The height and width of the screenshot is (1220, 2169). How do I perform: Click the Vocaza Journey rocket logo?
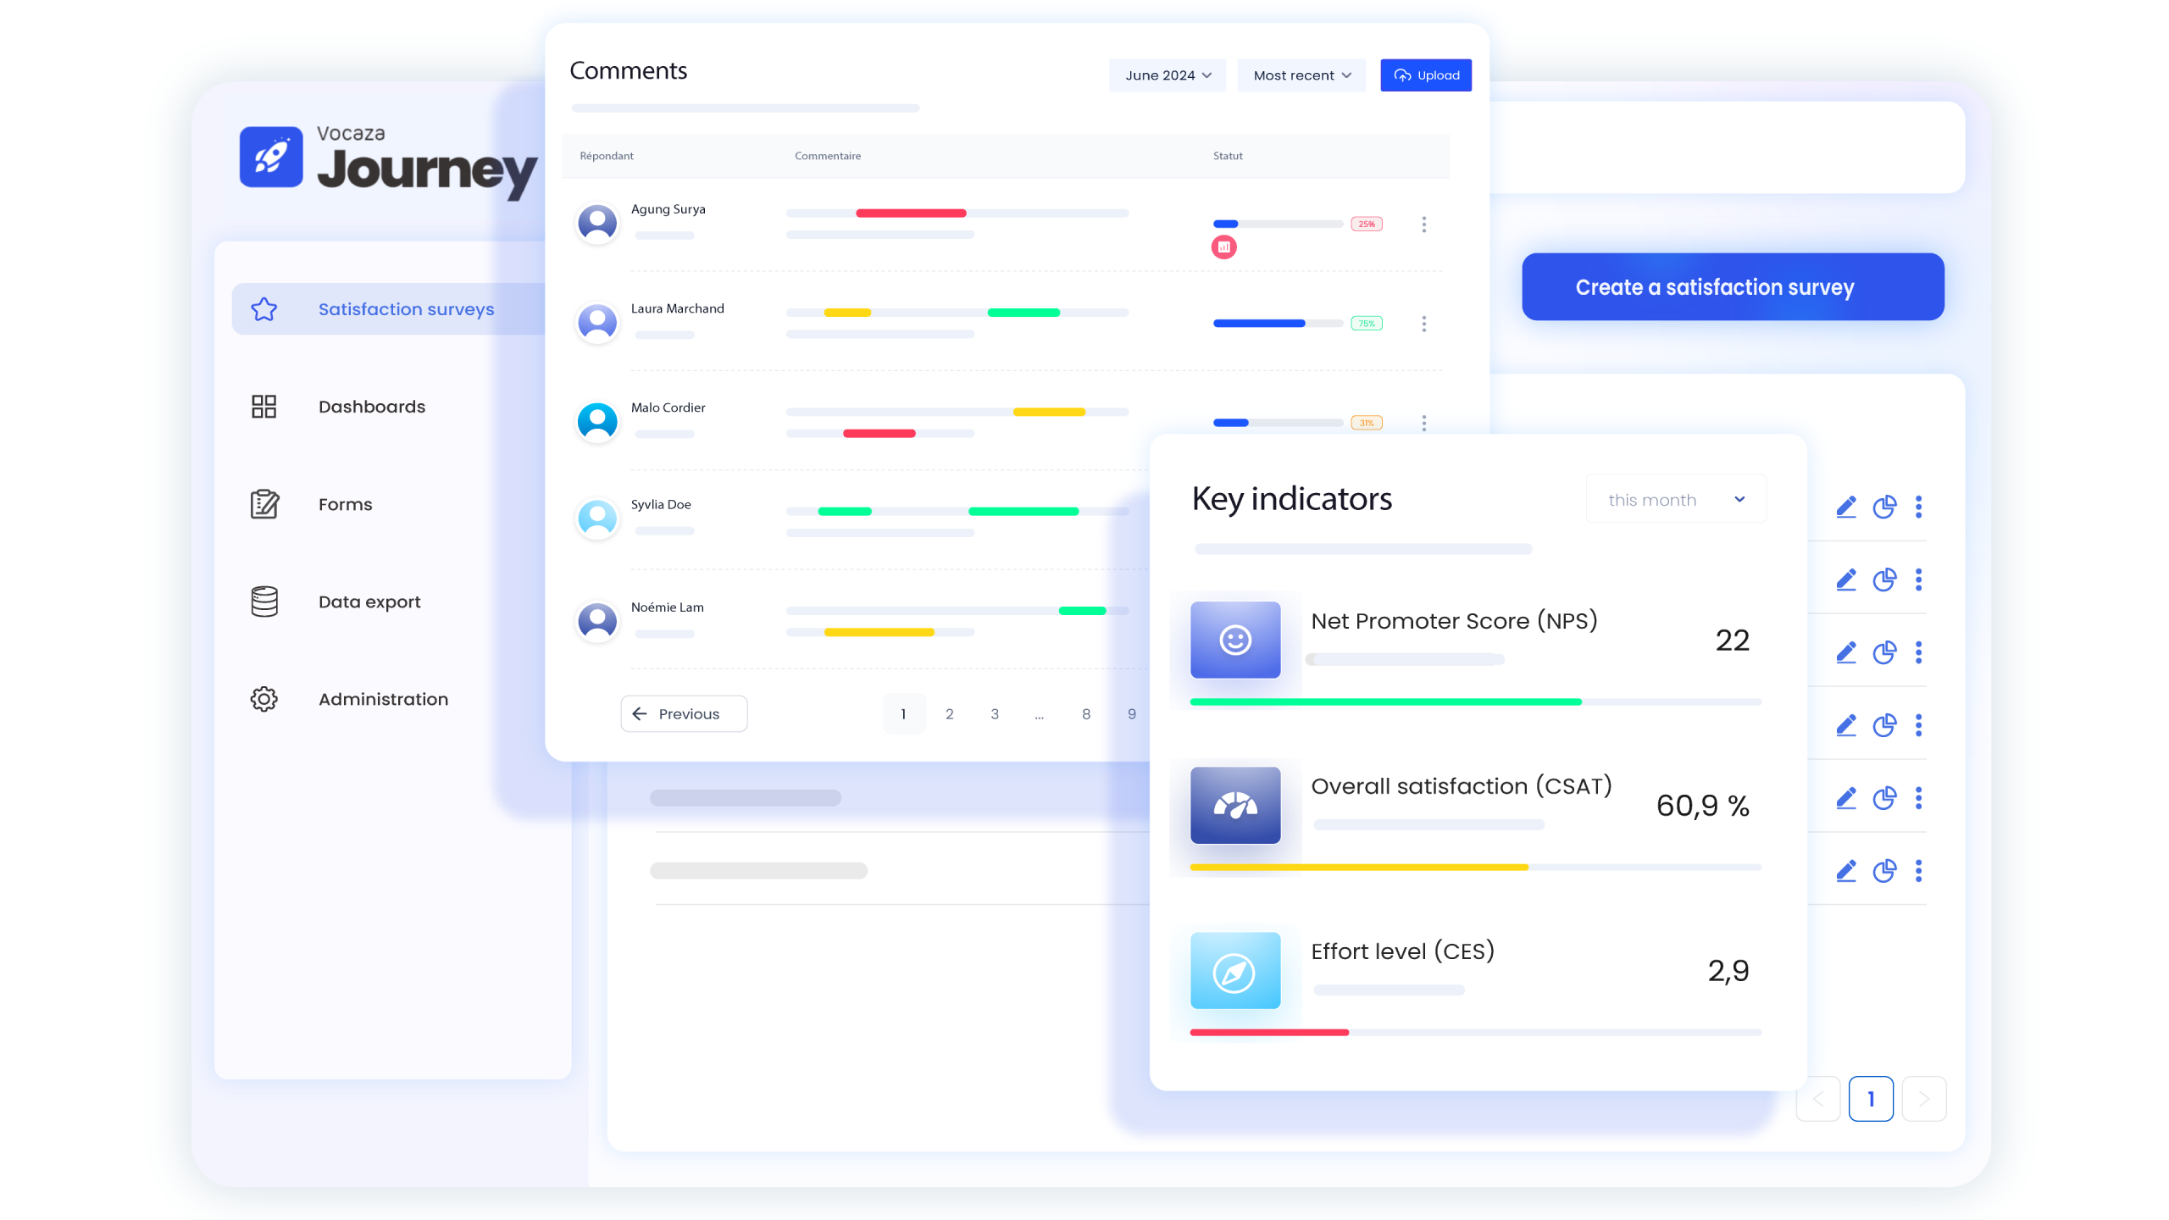click(x=271, y=157)
